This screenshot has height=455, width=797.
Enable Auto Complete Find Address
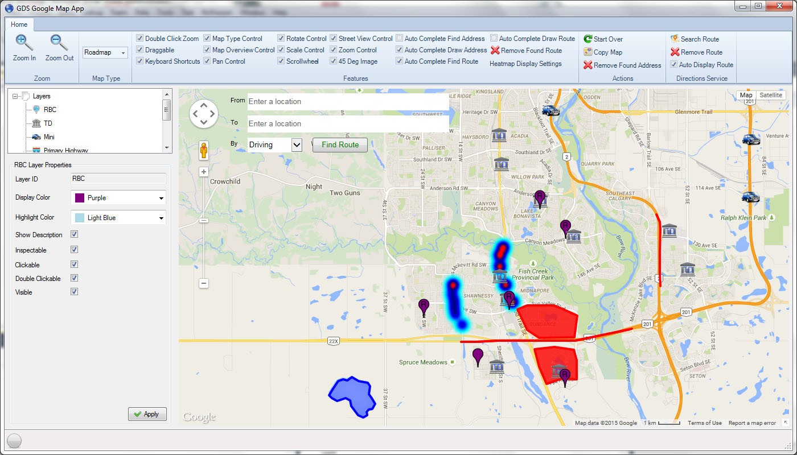[x=400, y=39]
